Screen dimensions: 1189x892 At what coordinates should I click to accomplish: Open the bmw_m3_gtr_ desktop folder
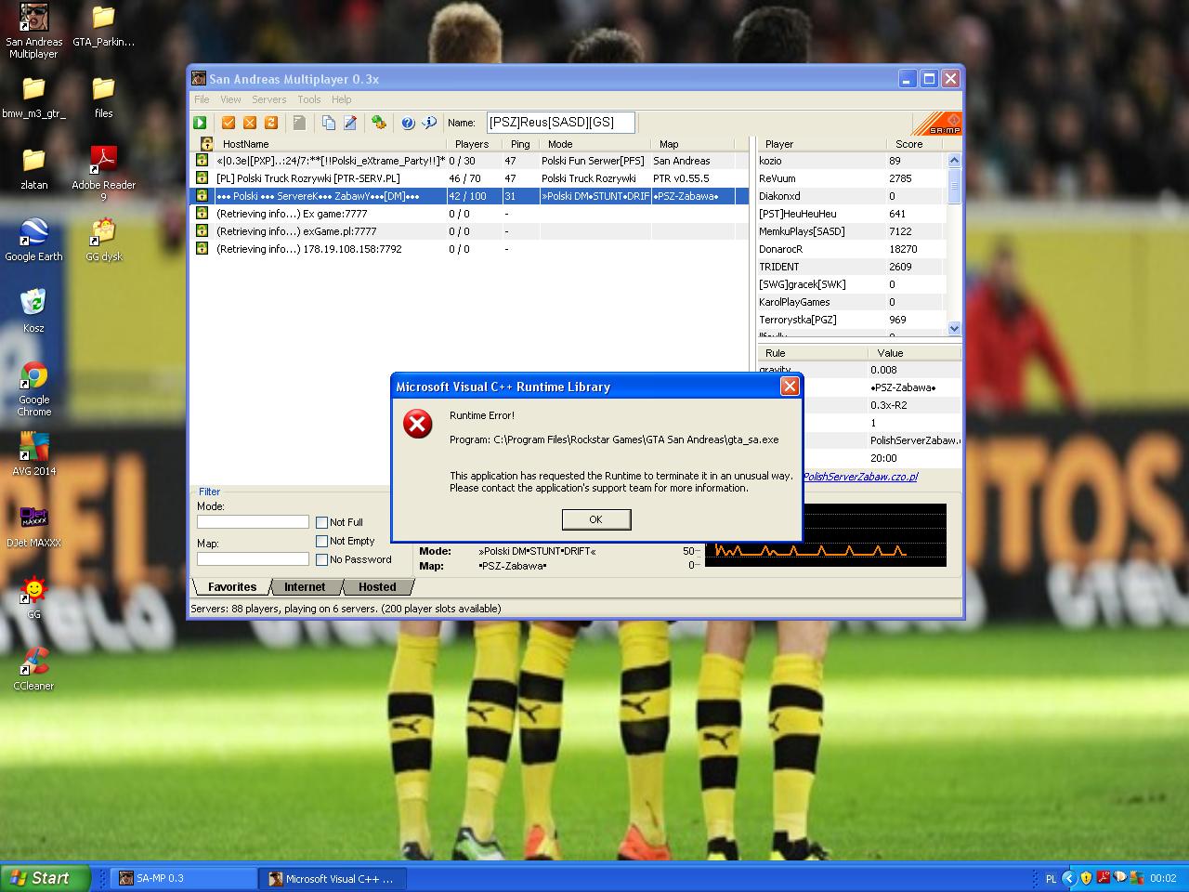(x=33, y=97)
